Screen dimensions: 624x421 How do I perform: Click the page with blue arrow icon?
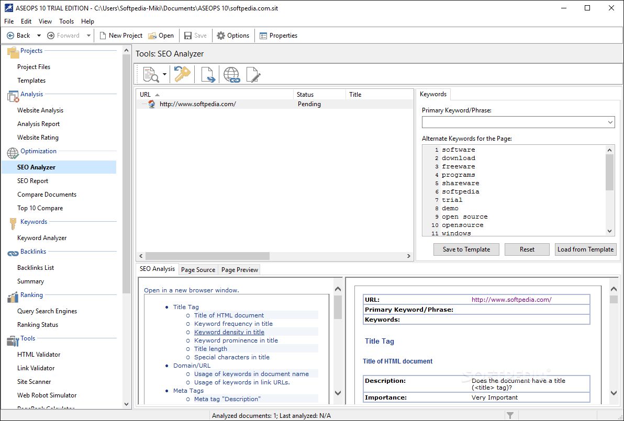[x=208, y=74]
